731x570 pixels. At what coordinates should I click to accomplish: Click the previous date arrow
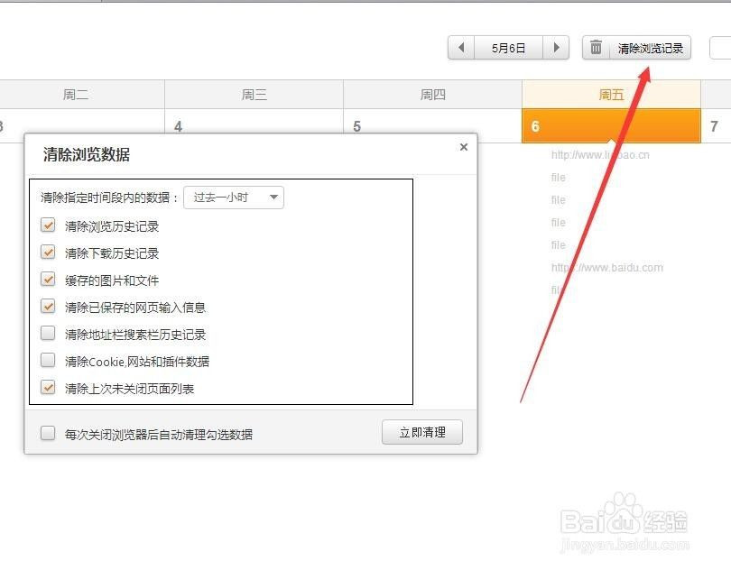point(461,48)
